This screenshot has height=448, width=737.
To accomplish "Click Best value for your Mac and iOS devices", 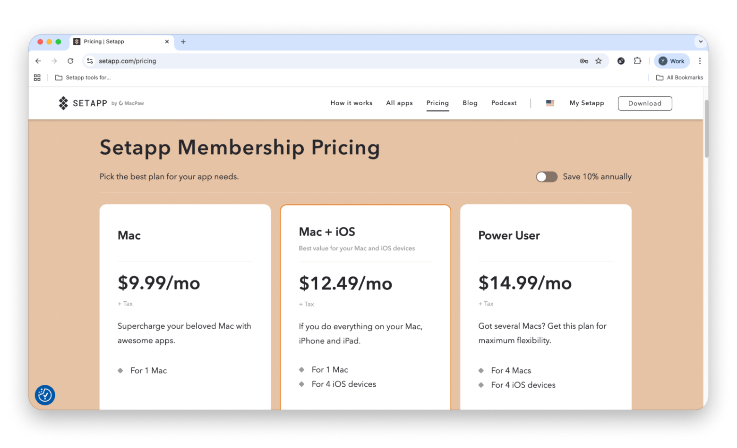I will click(x=357, y=248).
